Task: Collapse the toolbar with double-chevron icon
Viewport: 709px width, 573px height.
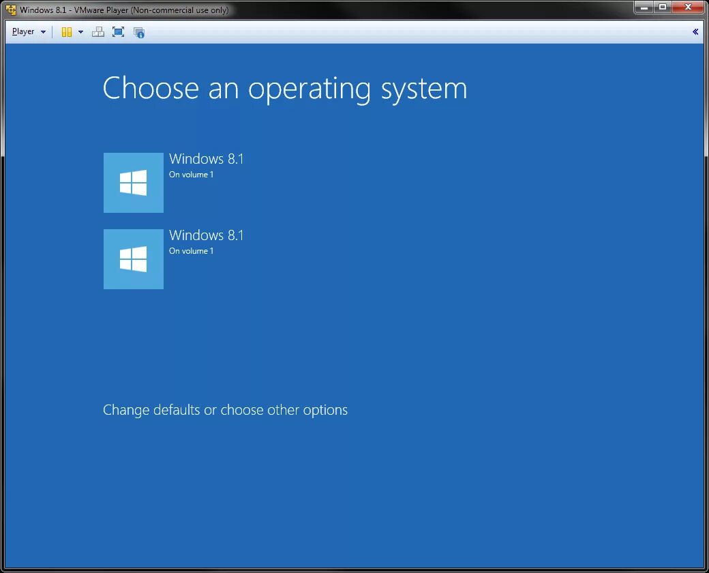Action: click(695, 31)
